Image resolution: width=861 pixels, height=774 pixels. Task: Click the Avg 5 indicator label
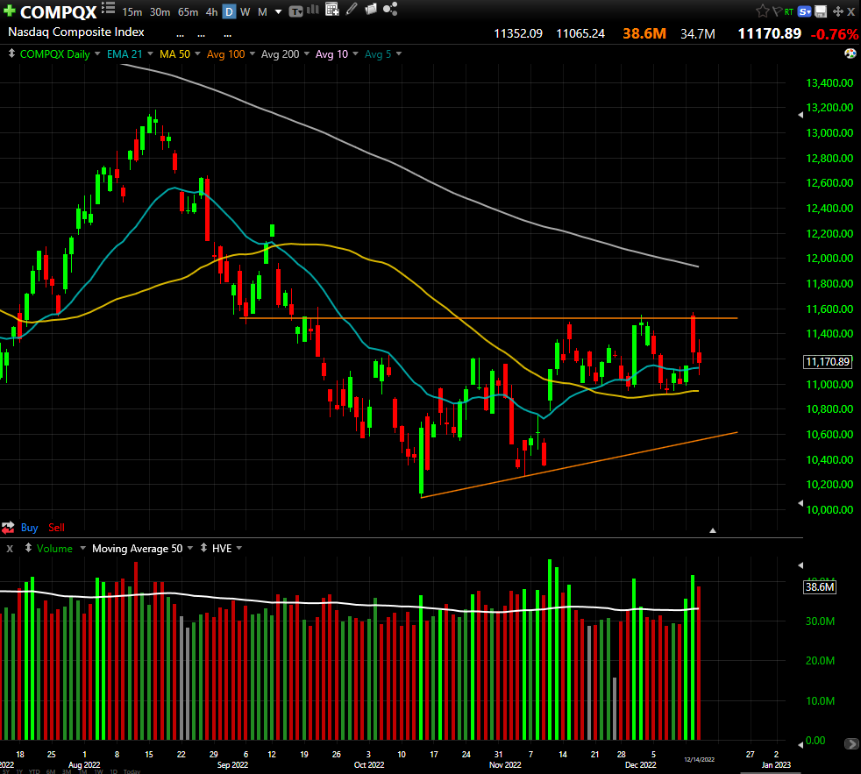click(378, 53)
